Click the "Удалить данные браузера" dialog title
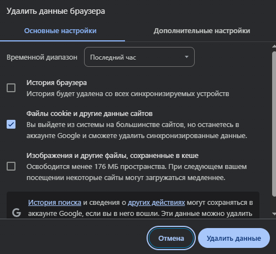Screen dimensions: 276x254 point(56,11)
